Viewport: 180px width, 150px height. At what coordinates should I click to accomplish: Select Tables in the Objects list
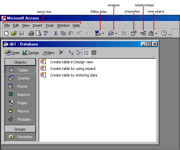[20, 70]
